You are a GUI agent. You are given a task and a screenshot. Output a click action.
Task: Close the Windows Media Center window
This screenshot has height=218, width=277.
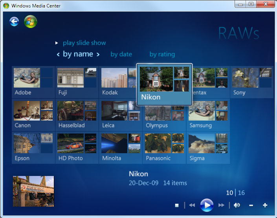tap(266, 4)
